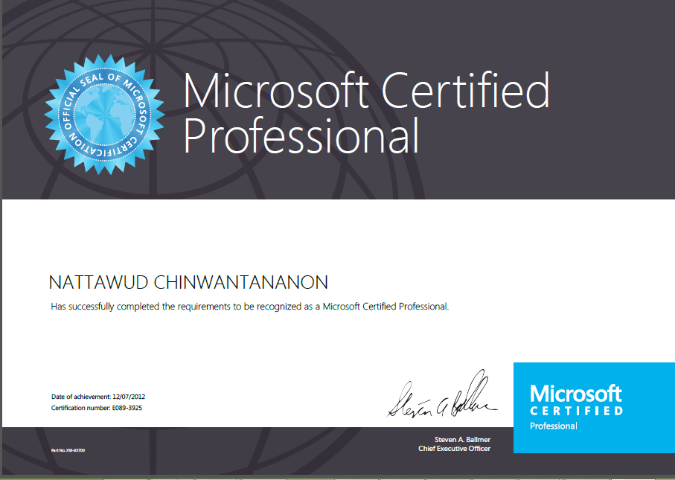The width and height of the screenshot is (675, 480).
Task: Click the 'Microsoft Certified Professional' phrase in the sentence
Action: [386, 307]
